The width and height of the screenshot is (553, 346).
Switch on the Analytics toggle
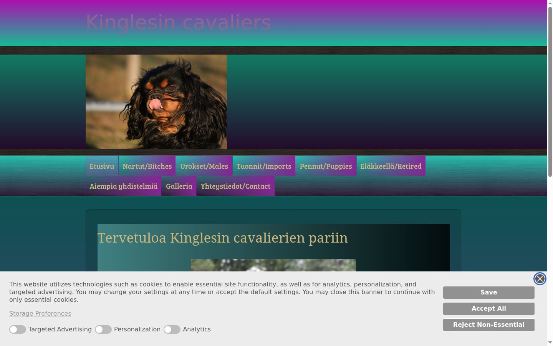click(x=172, y=329)
